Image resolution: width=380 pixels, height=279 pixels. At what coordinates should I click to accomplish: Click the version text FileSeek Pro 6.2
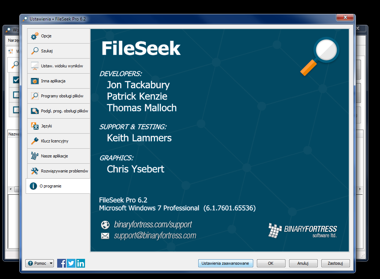(x=123, y=200)
